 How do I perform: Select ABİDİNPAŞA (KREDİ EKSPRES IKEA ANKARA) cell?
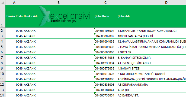tap(152, 79)
